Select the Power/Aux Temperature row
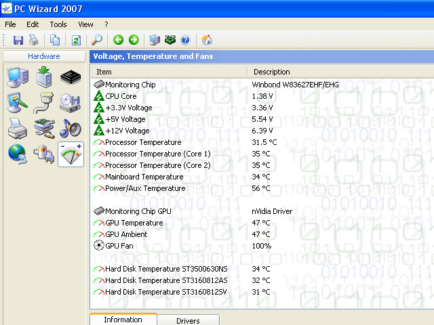The width and height of the screenshot is (434, 325). coord(262,188)
